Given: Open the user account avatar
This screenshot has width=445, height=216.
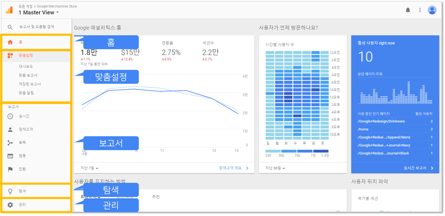Looking at the screenshot, I should (x=432, y=10).
